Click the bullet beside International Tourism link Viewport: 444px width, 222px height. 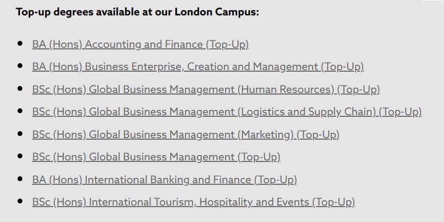pos(20,201)
